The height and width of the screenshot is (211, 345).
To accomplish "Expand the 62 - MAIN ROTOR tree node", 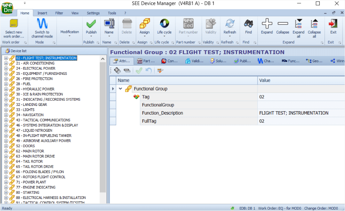I will click(x=7, y=151).
